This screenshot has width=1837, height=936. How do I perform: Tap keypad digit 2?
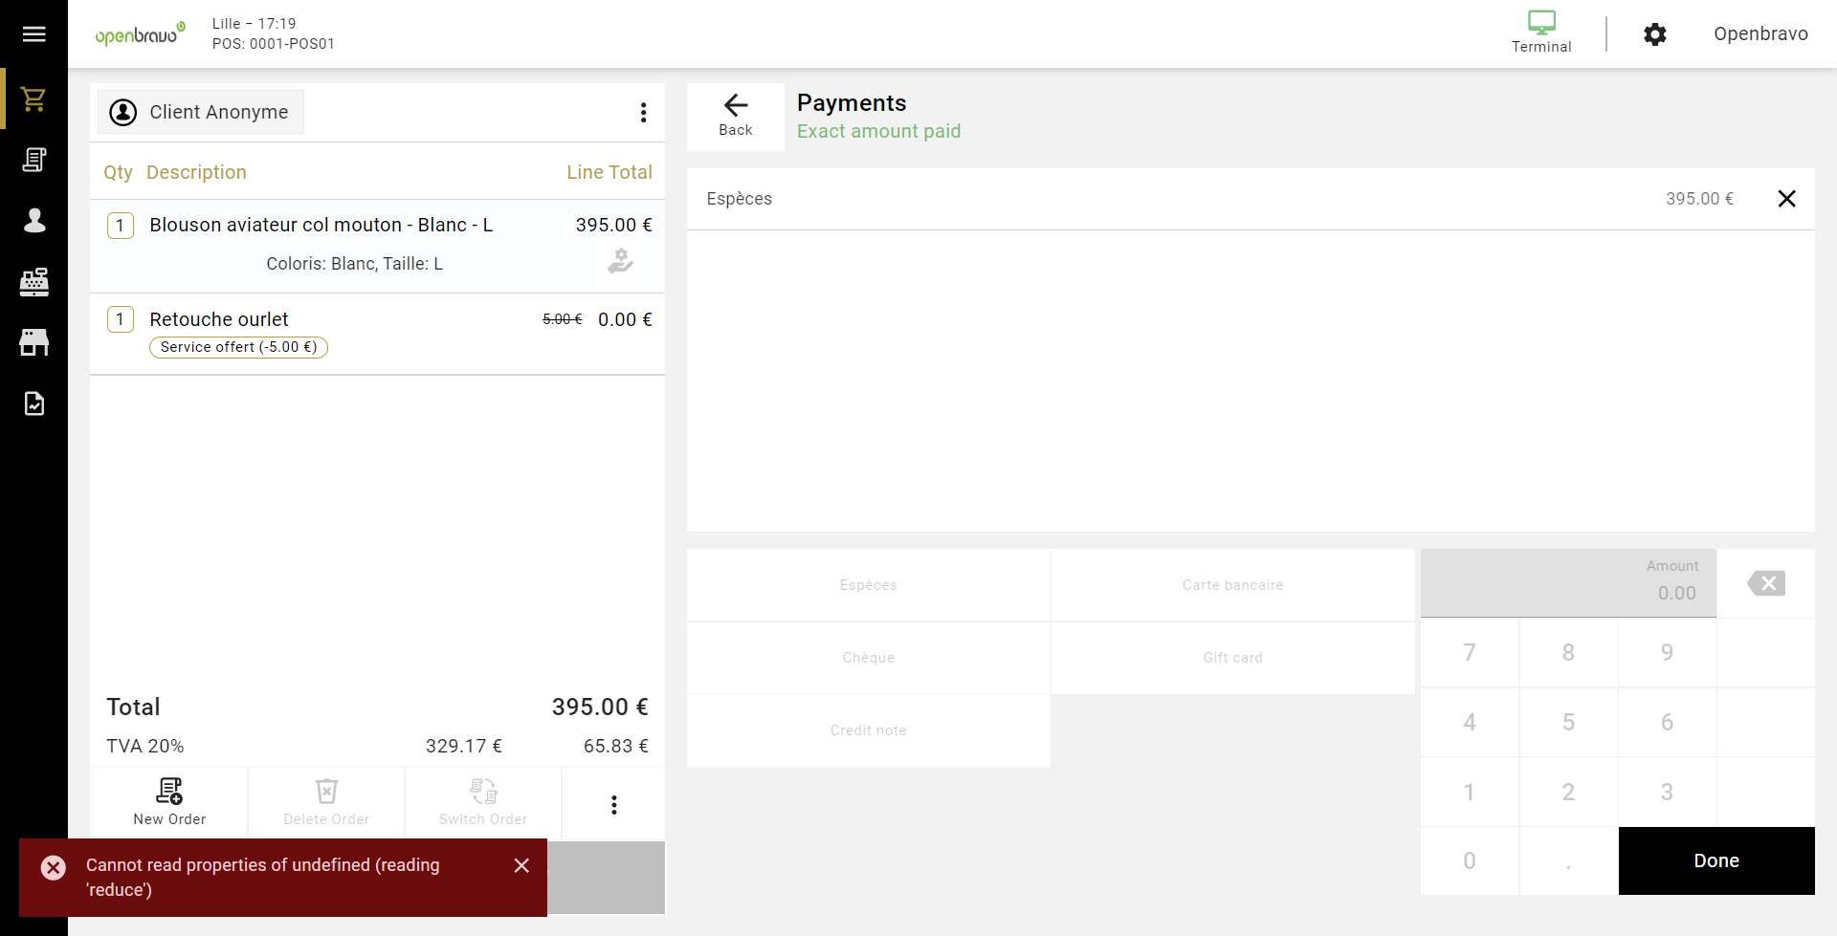[x=1567, y=792]
